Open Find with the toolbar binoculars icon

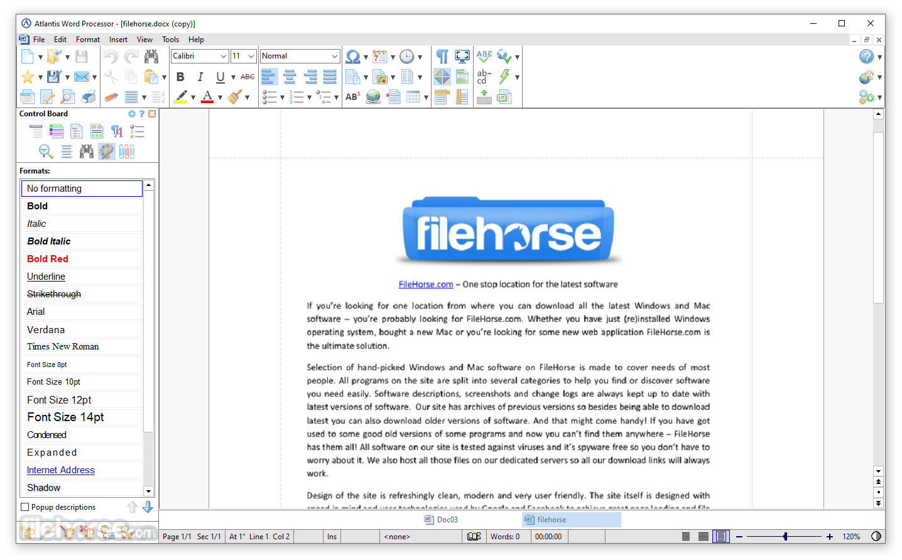(151, 57)
